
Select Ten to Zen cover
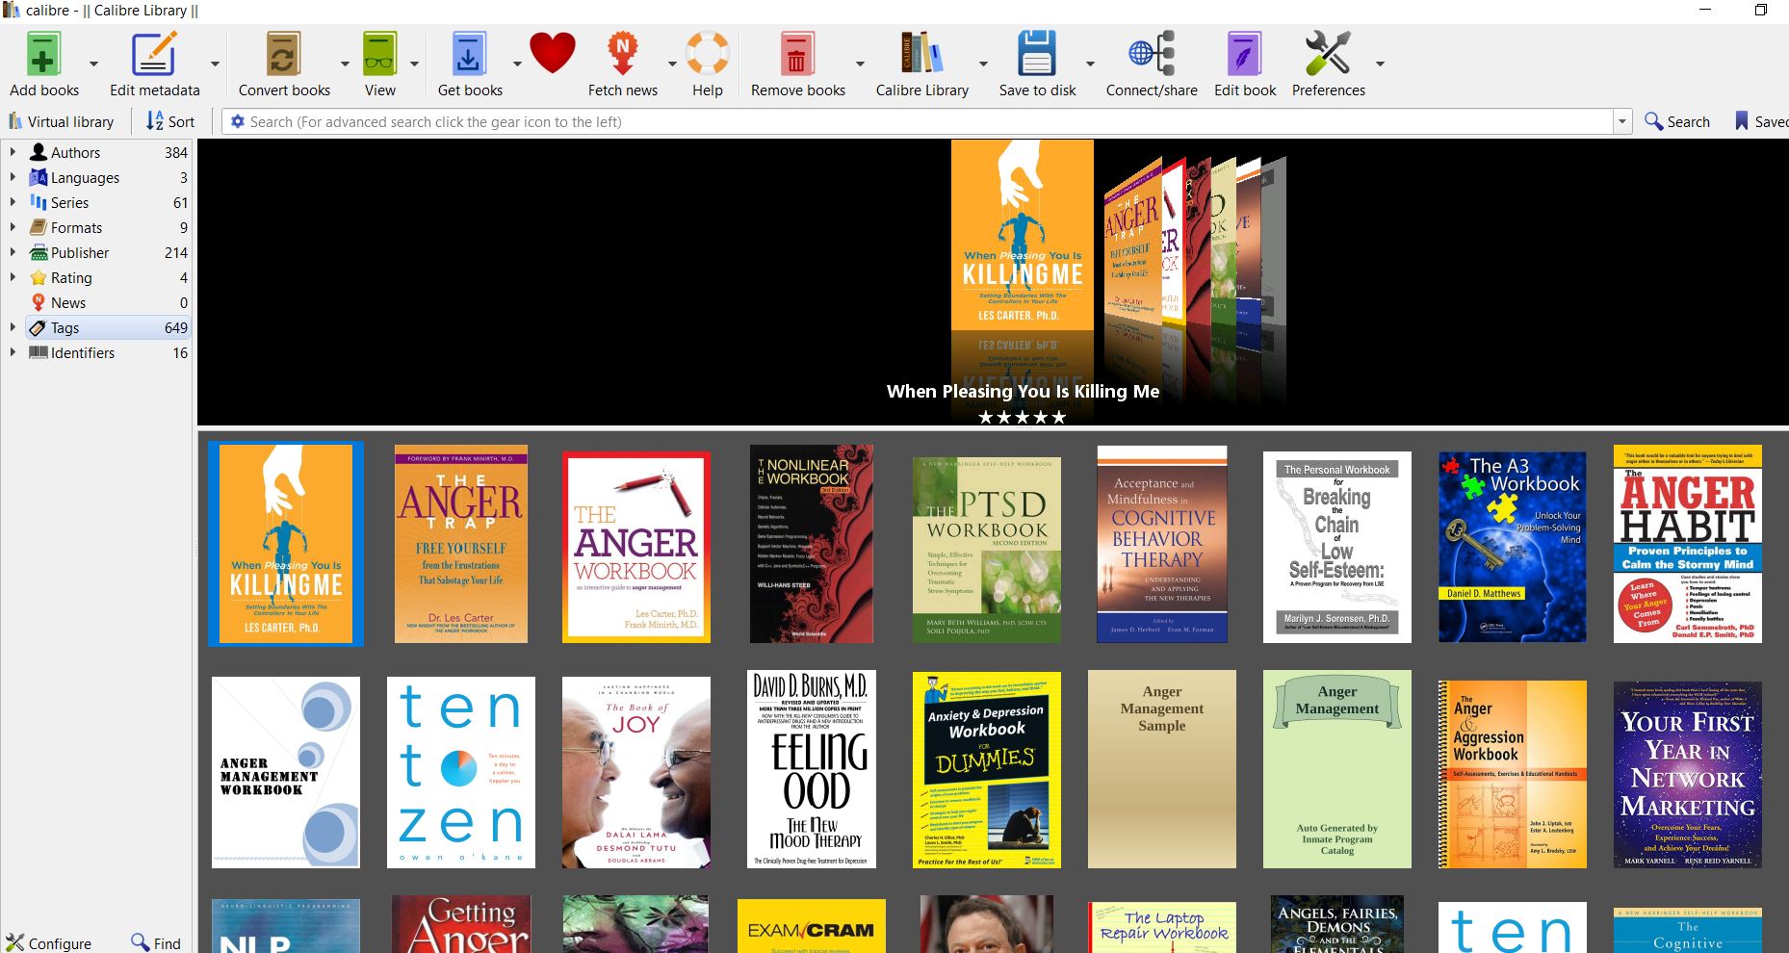coord(461,772)
